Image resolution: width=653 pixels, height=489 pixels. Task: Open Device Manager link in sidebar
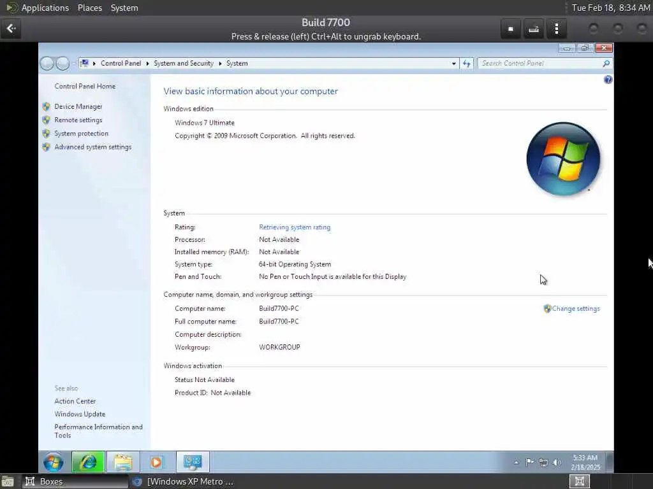point(78,106)
